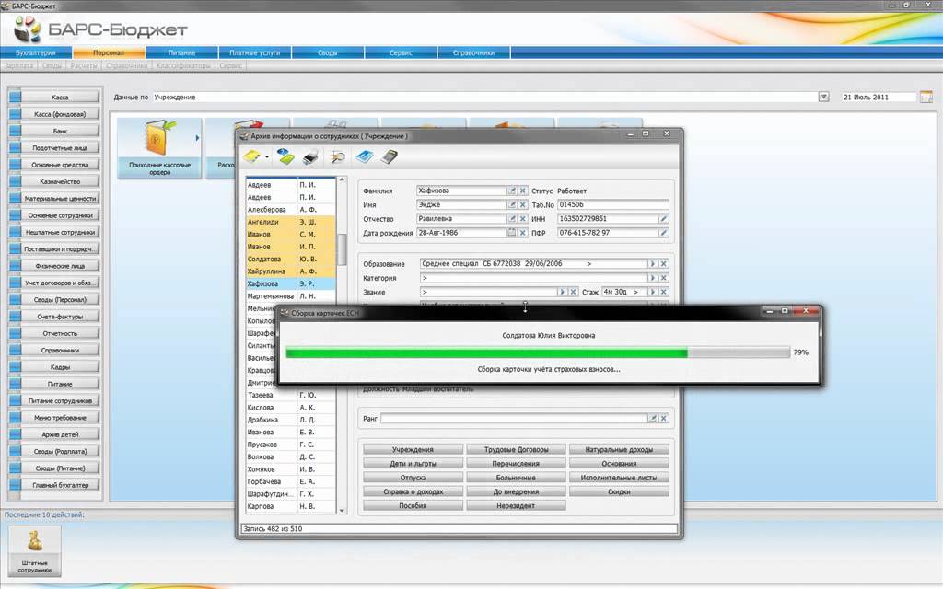Open Справка о доходах
This screenshot has height=589, width=943.
[413, 491]
